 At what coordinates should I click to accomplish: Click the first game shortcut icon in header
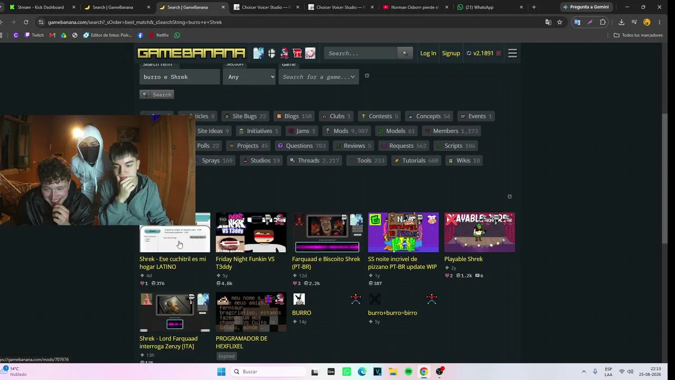point(258,53)
